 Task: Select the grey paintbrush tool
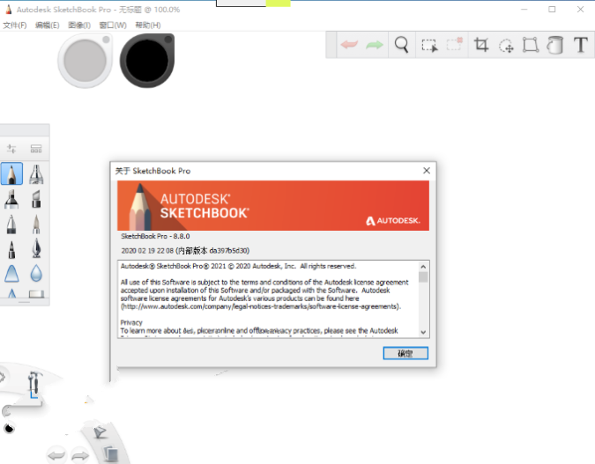point(36,224)
